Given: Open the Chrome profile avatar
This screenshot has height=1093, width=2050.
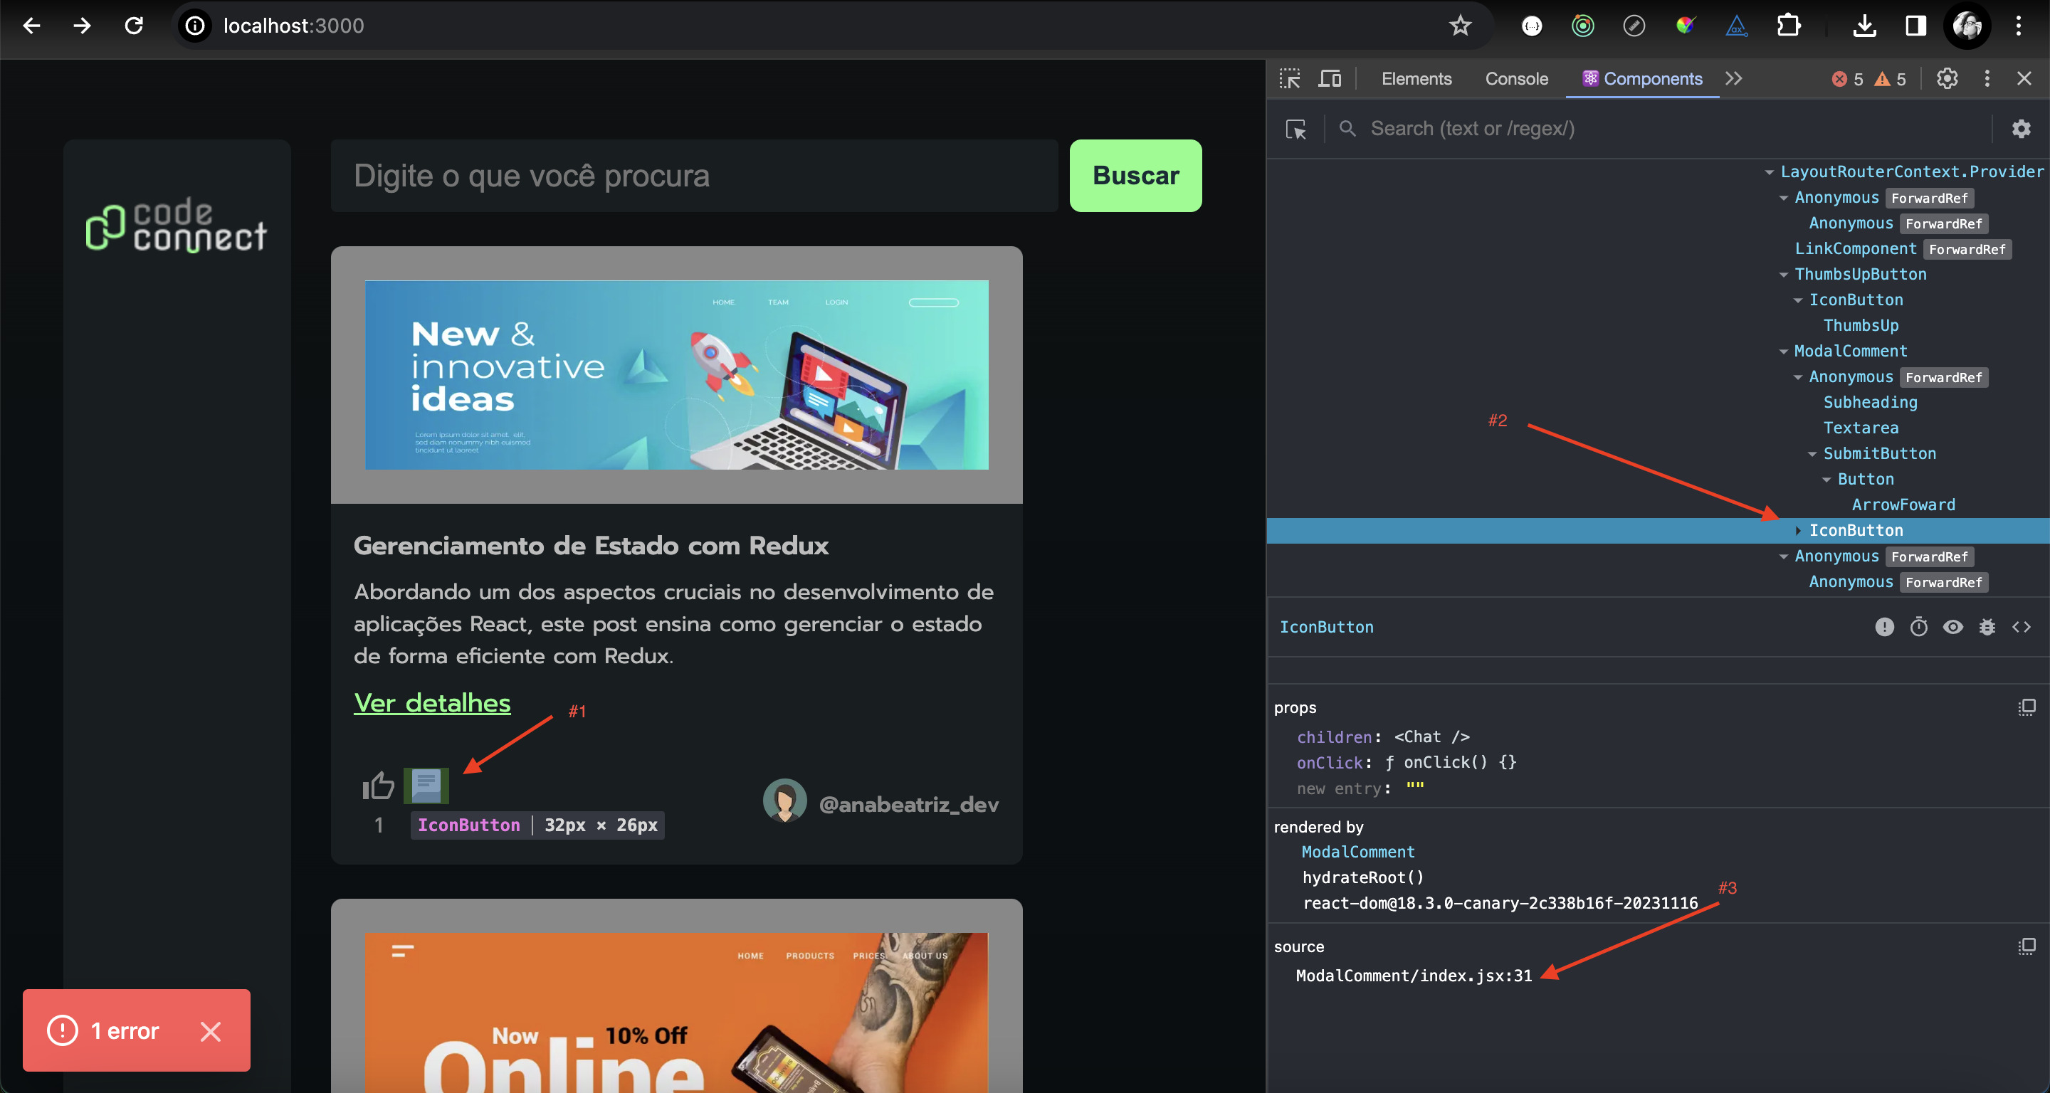Looking at the screenshot, I should tap(1967, 26).
